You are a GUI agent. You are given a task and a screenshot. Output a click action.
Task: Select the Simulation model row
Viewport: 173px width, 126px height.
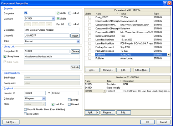pos(127,84)
